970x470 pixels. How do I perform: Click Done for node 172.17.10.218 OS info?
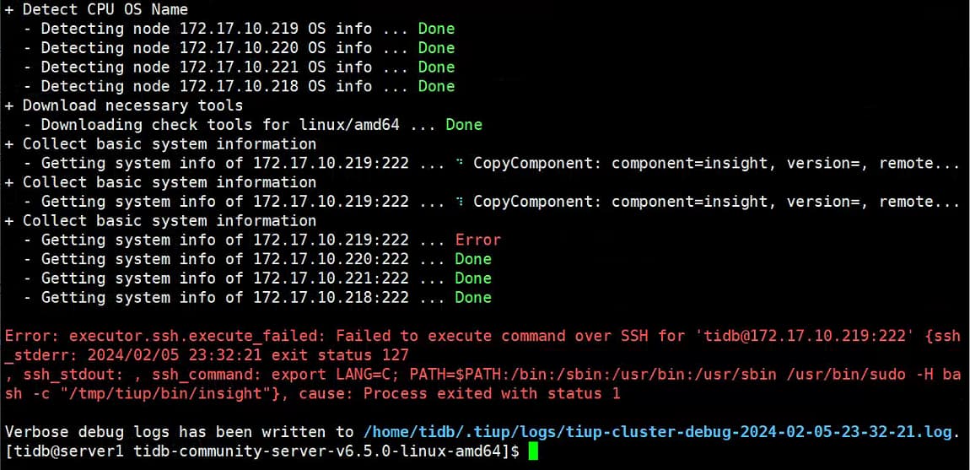click(x=436, y=86)
